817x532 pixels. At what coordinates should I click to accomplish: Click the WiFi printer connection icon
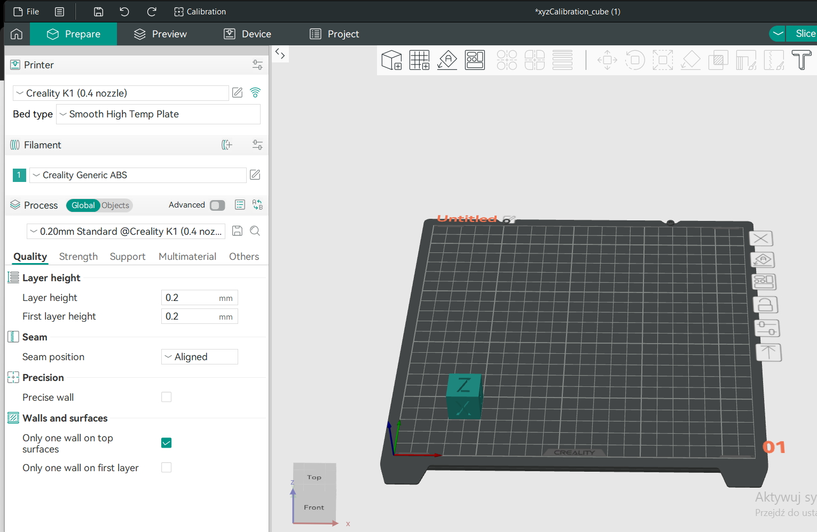coord(255,93)
